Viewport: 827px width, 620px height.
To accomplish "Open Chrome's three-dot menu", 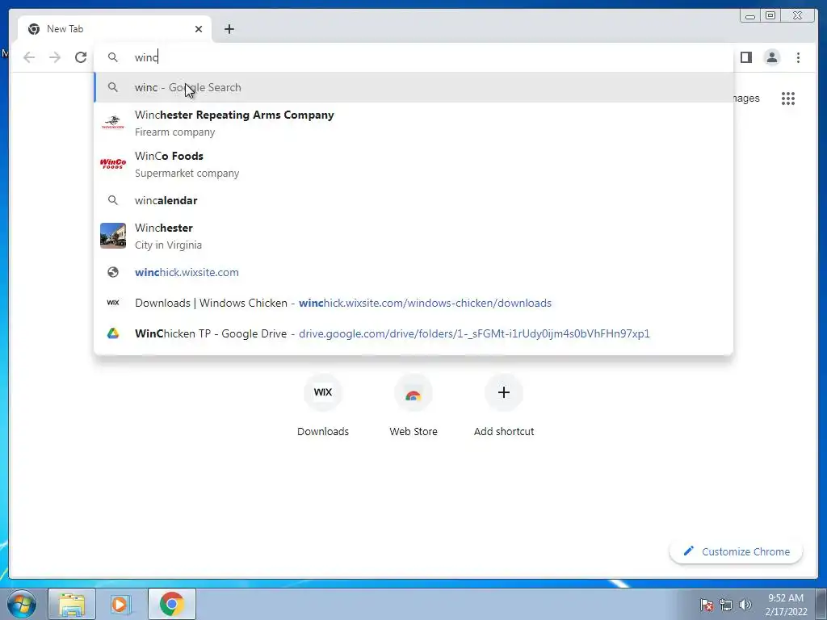I will (798, 57).
